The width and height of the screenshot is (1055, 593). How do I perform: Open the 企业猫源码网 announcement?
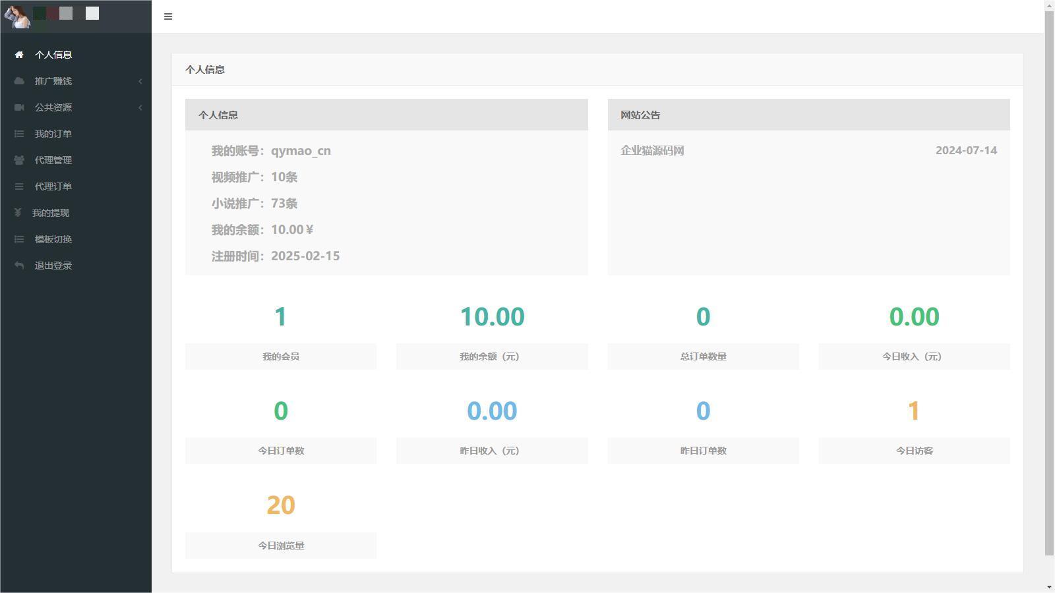tap(652, 150)
